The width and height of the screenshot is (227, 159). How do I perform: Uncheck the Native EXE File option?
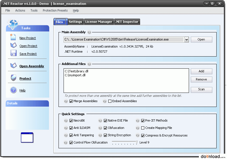point(105,121)
